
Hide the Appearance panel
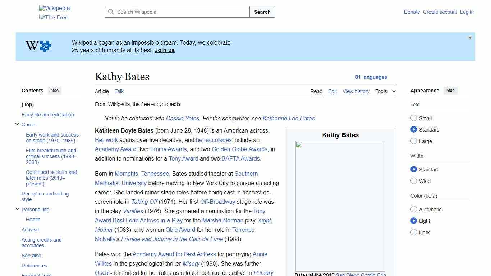(450, 91)
